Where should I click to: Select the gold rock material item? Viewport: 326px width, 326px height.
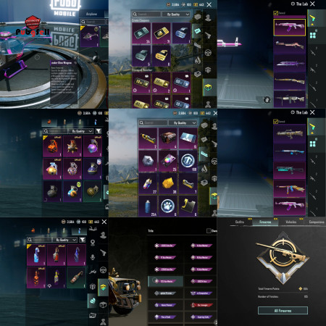[167, 184]
